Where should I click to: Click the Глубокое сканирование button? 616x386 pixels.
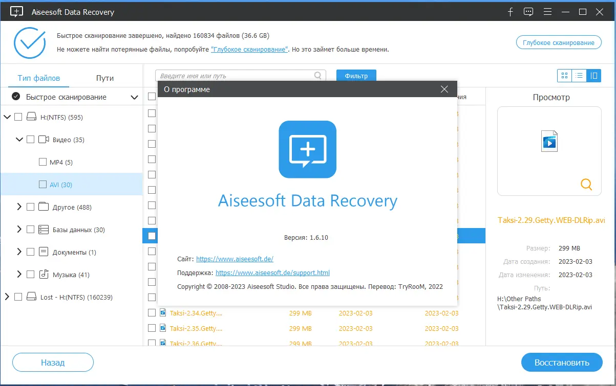tap(559, 43)
